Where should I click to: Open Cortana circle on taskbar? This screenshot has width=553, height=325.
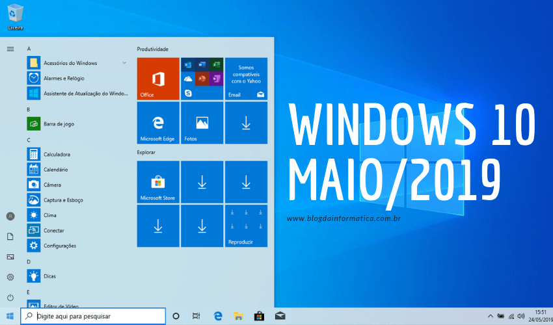click(176, 316)
